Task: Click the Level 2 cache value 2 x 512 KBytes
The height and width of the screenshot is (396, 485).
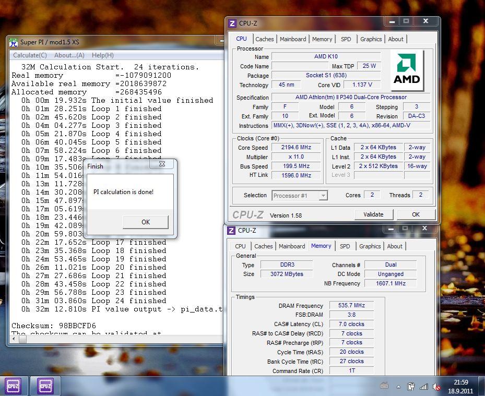Action: click(x=378, y=166)
